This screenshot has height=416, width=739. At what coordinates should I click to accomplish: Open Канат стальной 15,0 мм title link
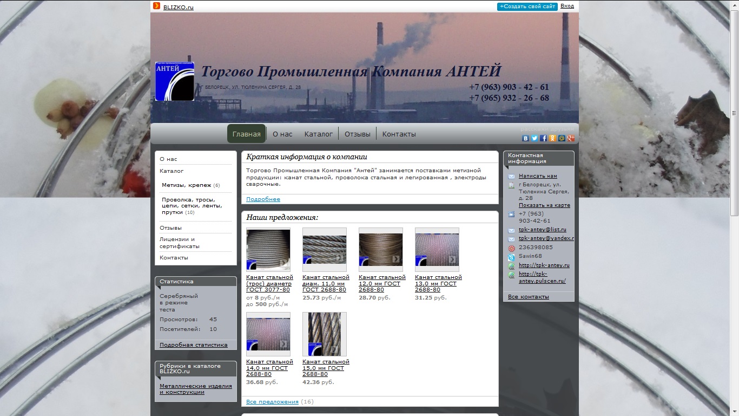326,368
